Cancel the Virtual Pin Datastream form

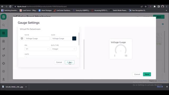coord(59,62)
